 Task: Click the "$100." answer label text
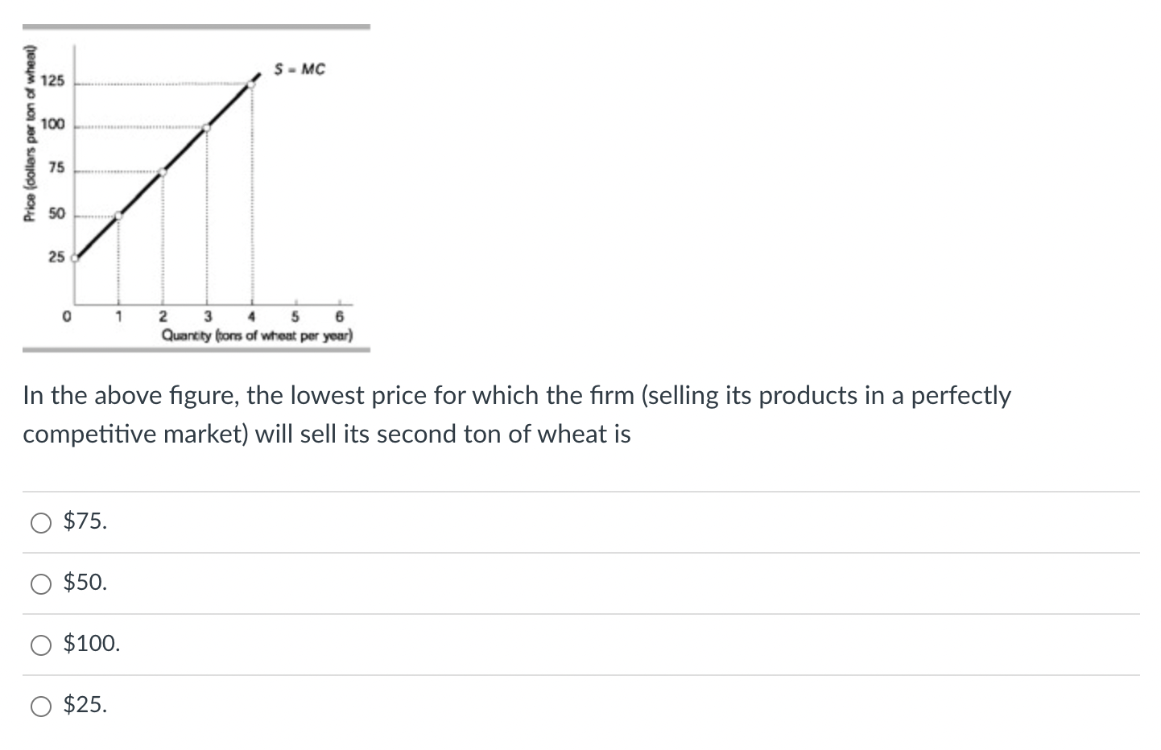[x=92, y=644]
